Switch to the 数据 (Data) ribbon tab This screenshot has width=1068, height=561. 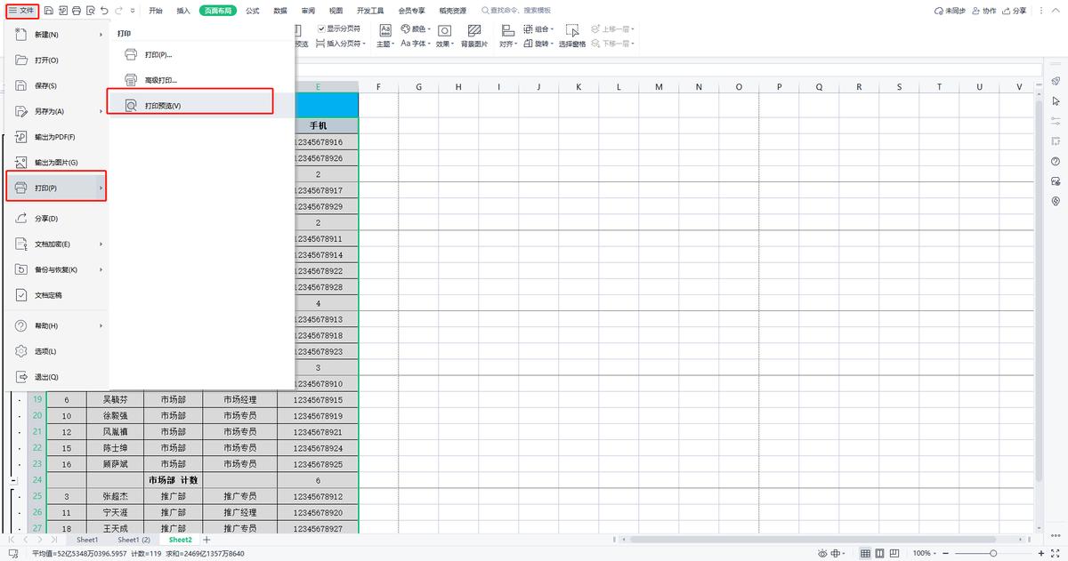click(279, 11)
